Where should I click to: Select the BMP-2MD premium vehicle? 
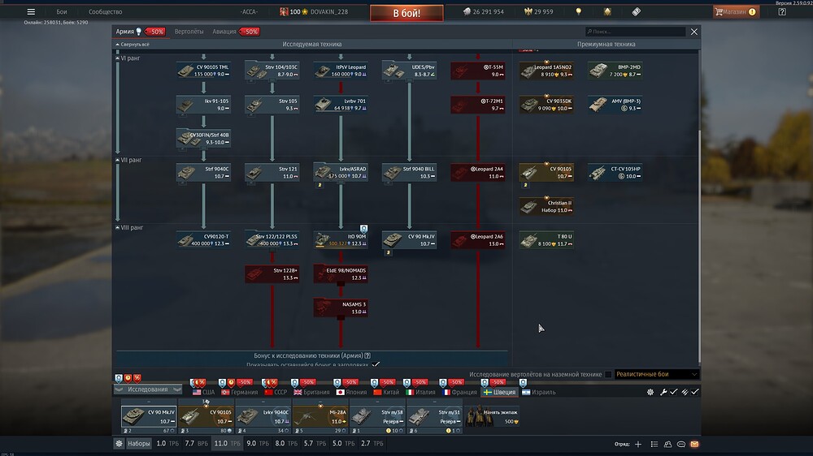coord(615,71)
